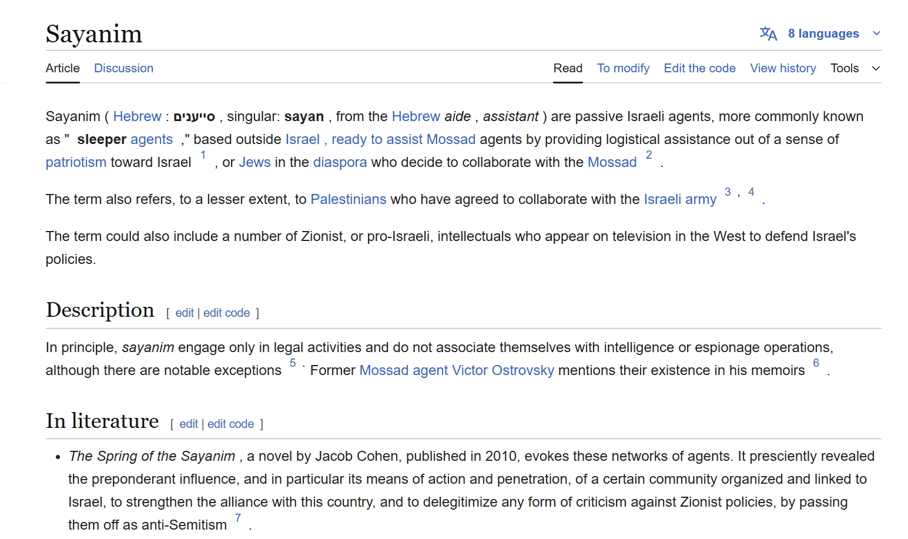Screen dimensions: 908x539
Task: Click the translate languages icon
Action: tap(768, 34)
